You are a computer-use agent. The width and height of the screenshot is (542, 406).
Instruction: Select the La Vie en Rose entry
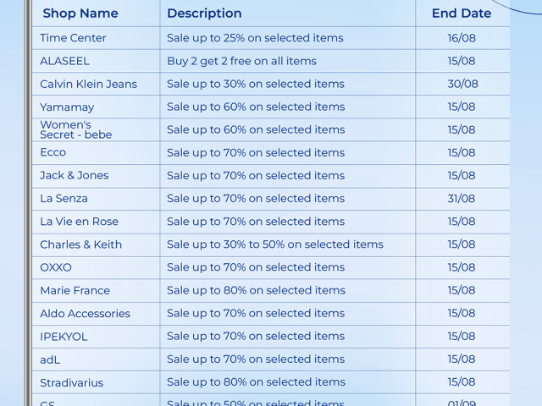(x=79, y=222)
